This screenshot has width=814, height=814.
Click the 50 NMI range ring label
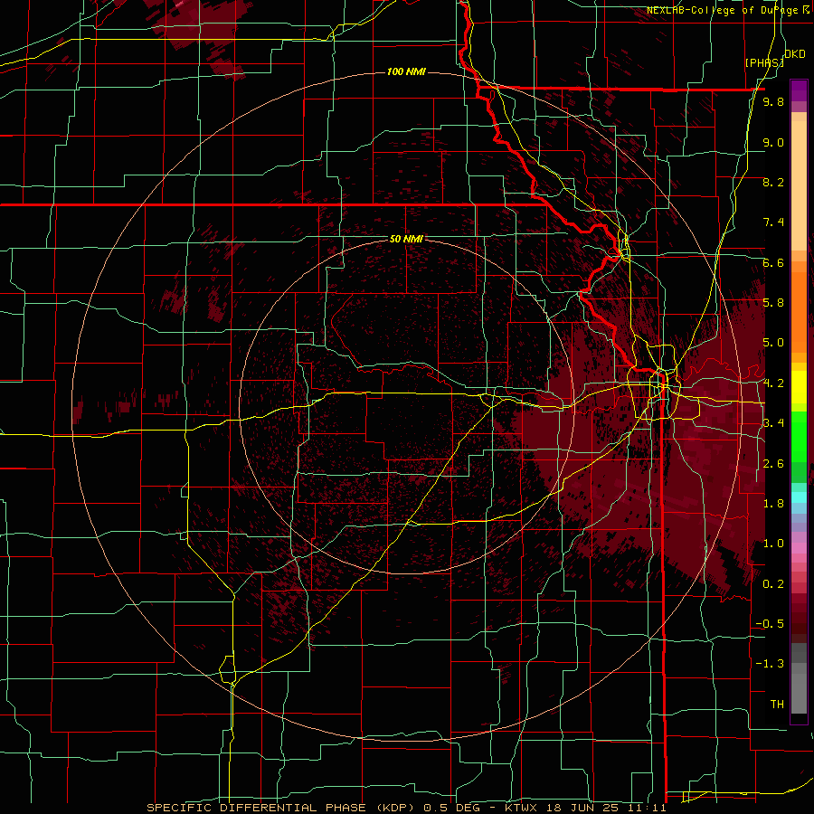(x=406, y=239)
